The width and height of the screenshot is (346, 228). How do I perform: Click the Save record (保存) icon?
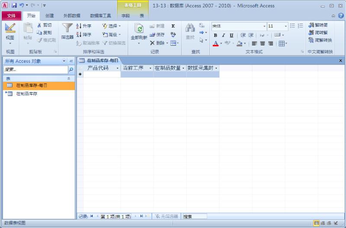pyautogui.click(x=152, y=35)
